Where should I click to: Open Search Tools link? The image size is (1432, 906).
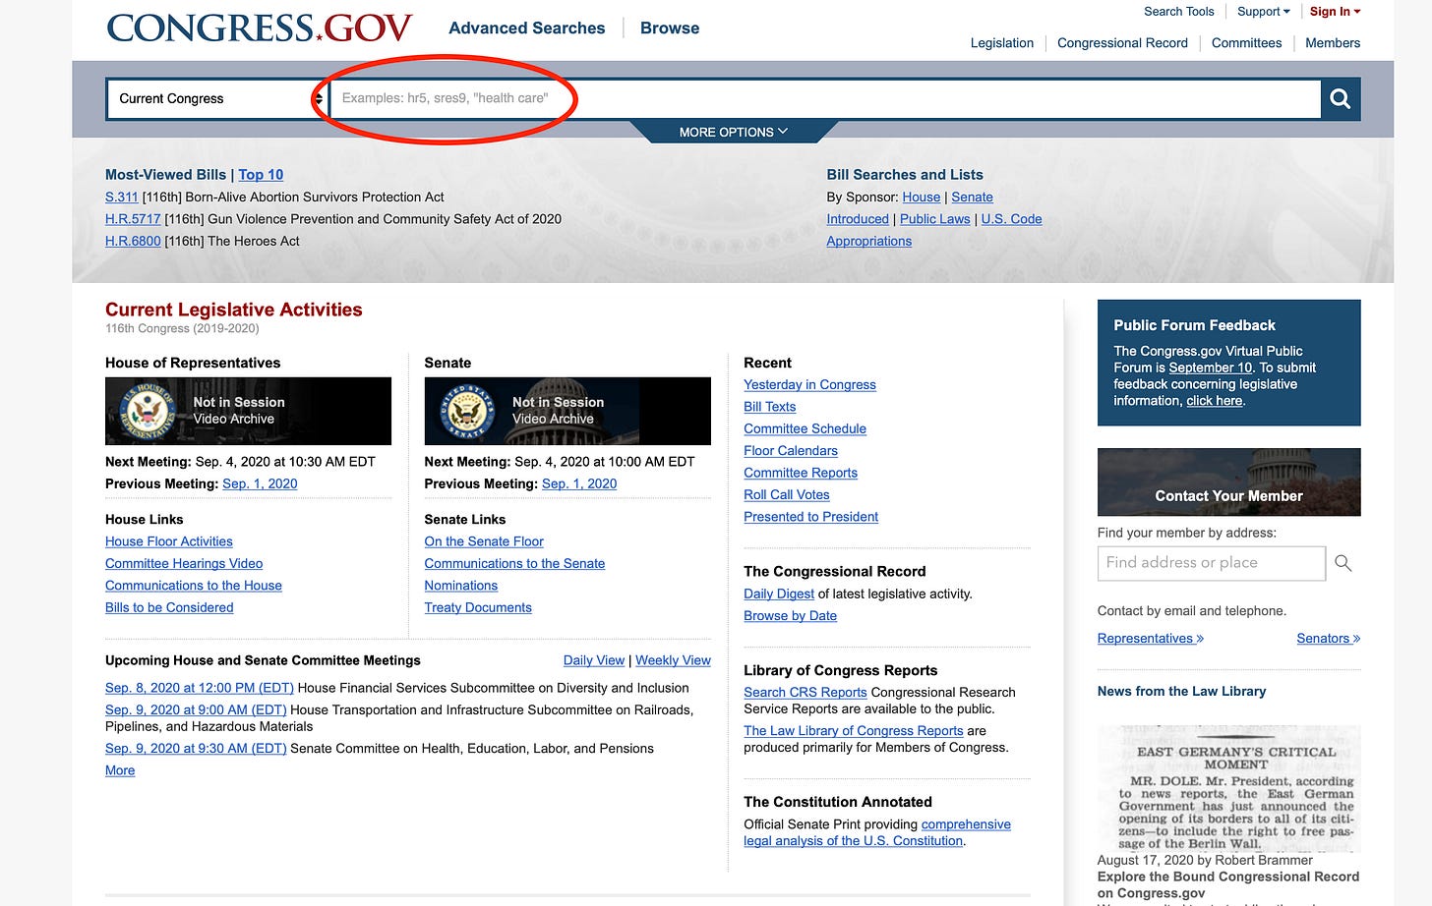[x=1179, y=12]
